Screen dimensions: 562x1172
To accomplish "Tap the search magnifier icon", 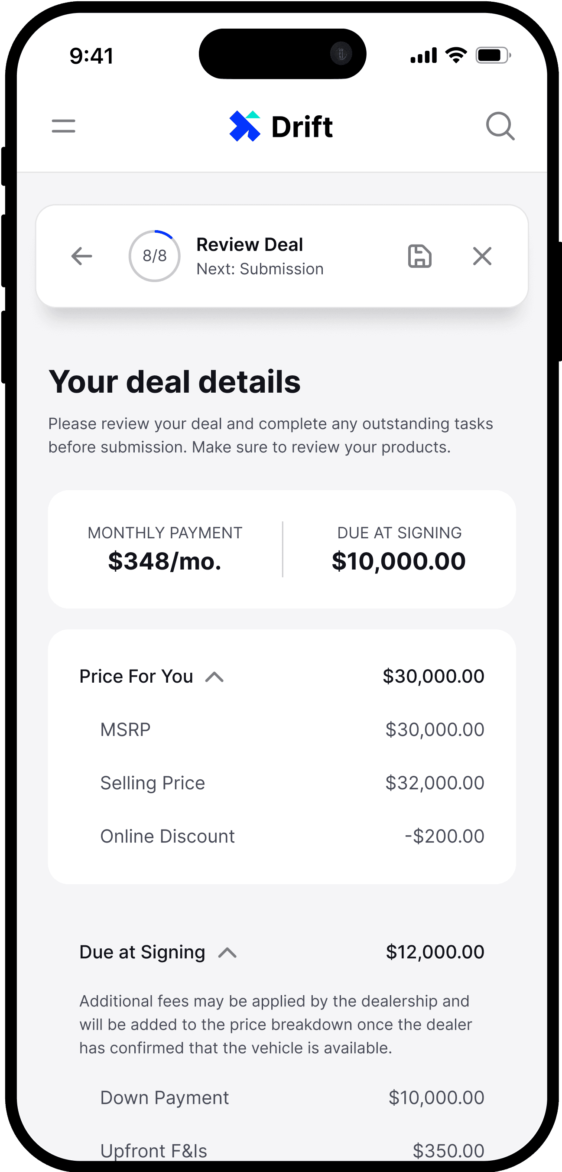I will tap(500, 126).
